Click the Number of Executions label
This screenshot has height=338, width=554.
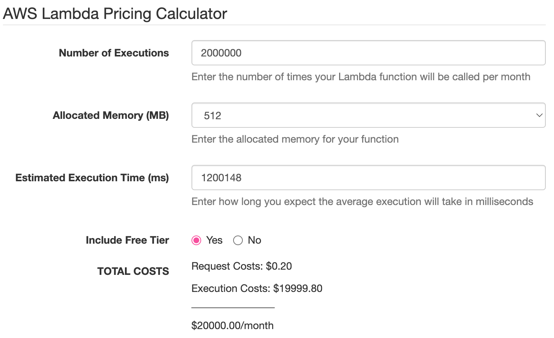coord(114,53)
